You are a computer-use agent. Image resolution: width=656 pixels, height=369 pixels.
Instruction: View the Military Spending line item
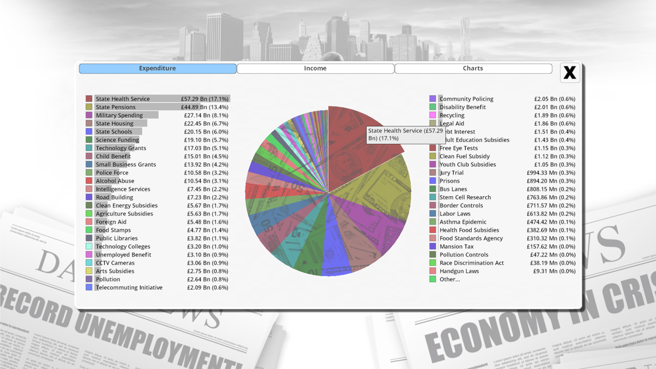(119, 115)
